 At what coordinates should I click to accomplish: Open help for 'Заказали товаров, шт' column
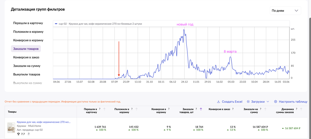click(x=196, y=109)
